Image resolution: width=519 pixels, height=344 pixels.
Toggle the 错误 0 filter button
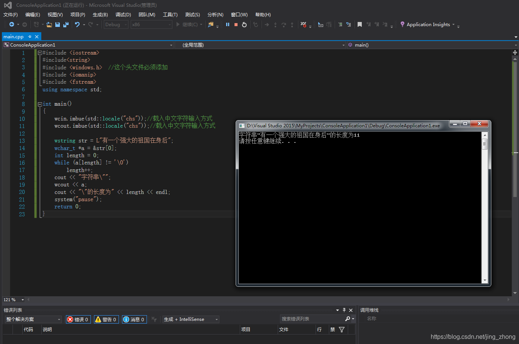(x=78, y=319)
